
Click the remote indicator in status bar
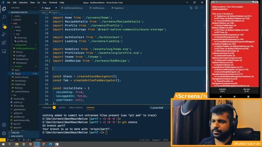pyautogui.click(x=3, y=140)
